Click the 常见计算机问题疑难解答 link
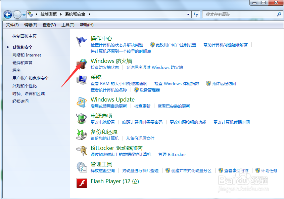284x199 pixels. tap(226, 45)
